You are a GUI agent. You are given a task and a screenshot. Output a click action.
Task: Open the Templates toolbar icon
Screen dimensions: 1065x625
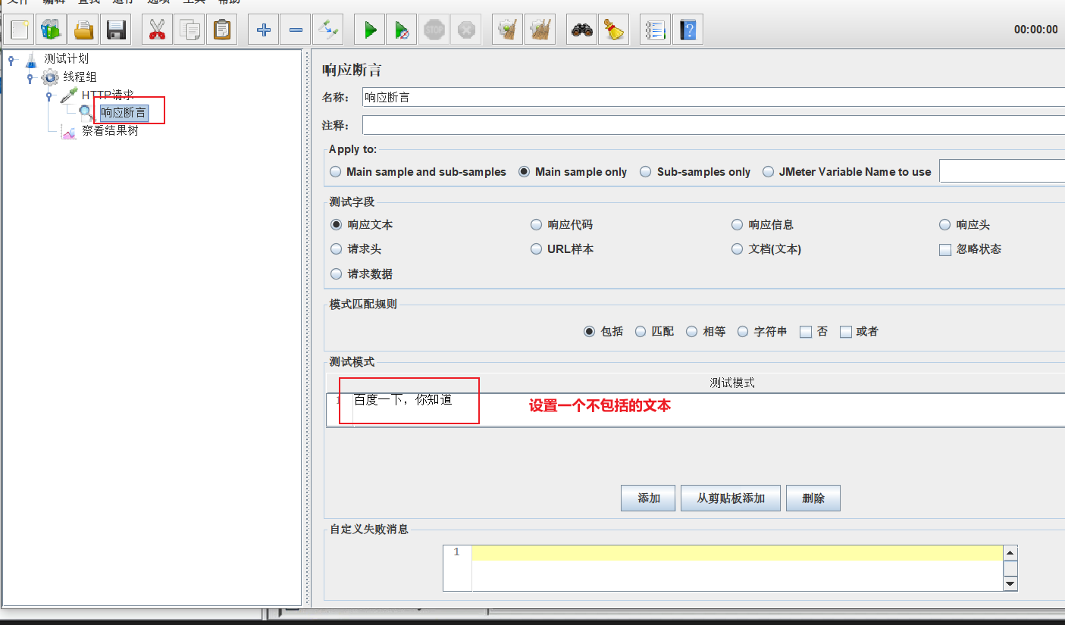tap(52, 30)
